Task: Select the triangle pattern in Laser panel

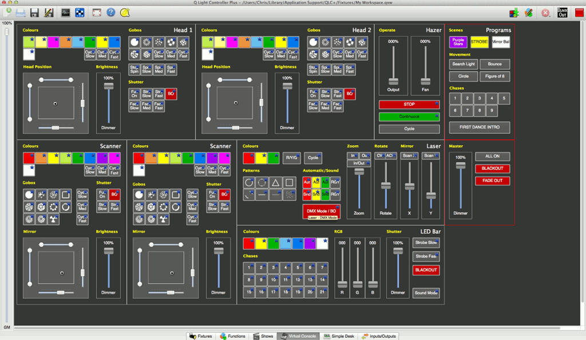Action: [275, 182]
